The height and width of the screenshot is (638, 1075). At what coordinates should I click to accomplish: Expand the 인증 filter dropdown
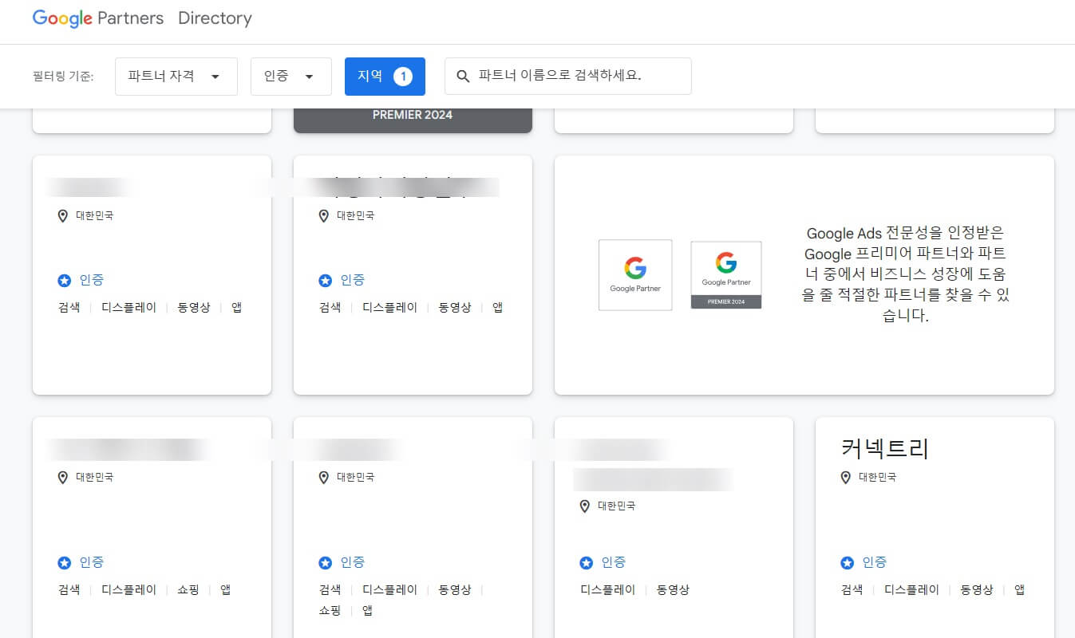[291, 77]
